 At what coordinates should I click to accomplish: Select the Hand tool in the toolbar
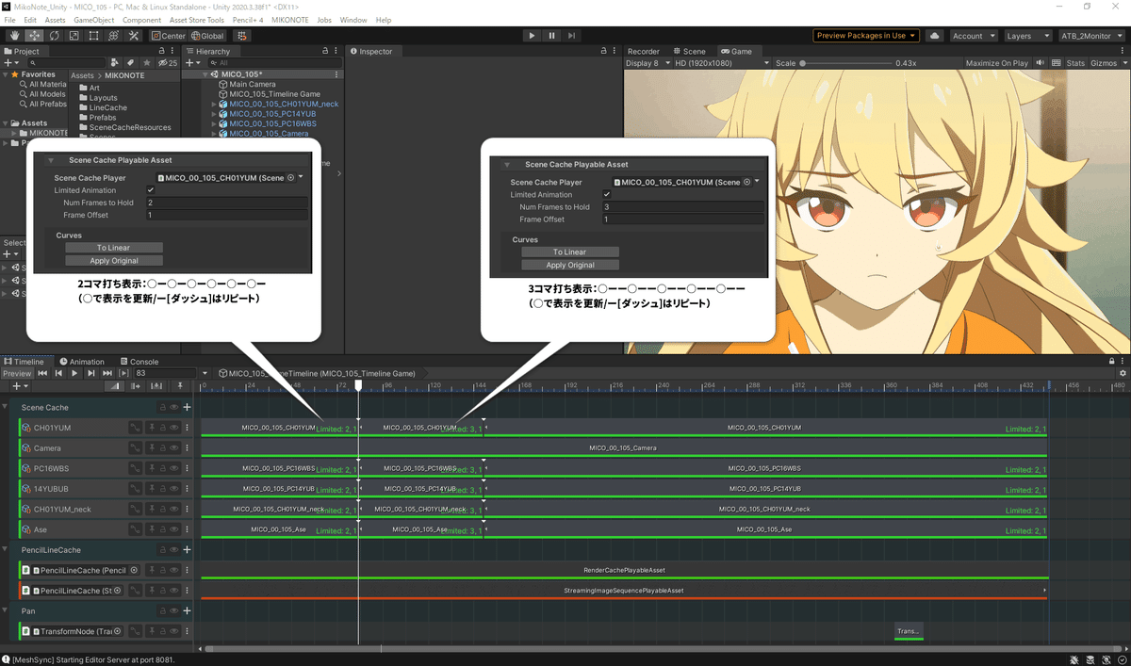tap(14, 36)
